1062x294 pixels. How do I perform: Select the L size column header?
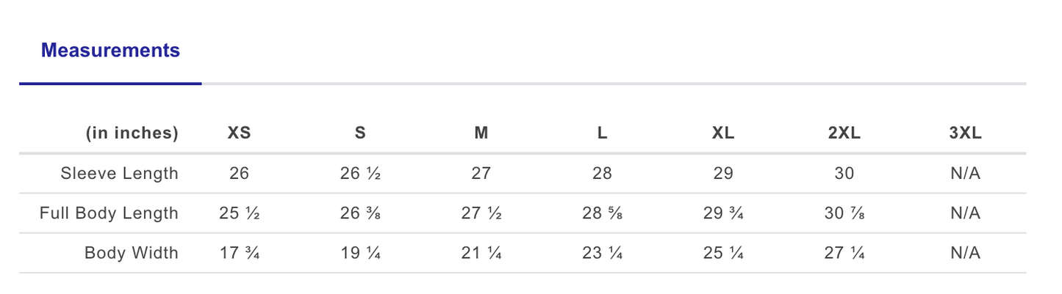[602, 133]
